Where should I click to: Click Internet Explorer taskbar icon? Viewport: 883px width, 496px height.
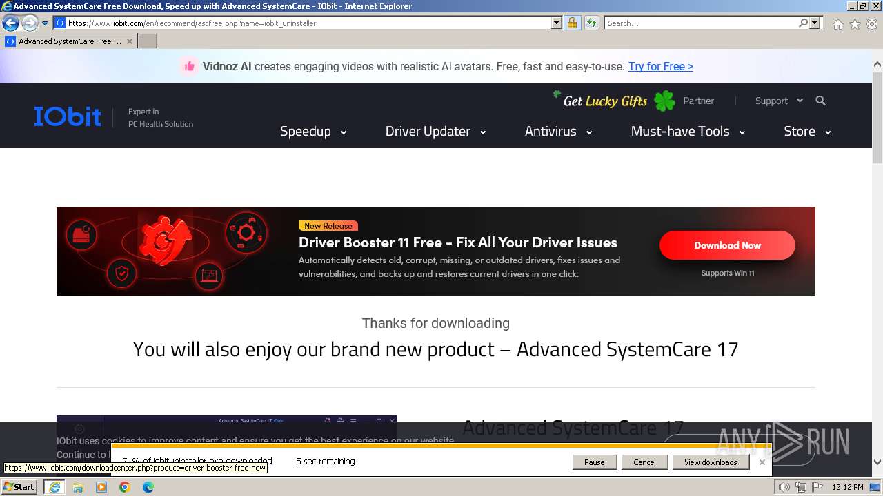[x=54, y=487]
